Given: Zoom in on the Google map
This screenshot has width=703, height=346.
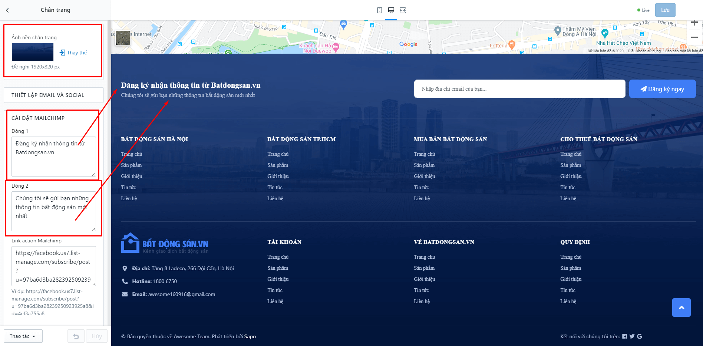Looking at the screenshot, I should (x=694, y=23).
